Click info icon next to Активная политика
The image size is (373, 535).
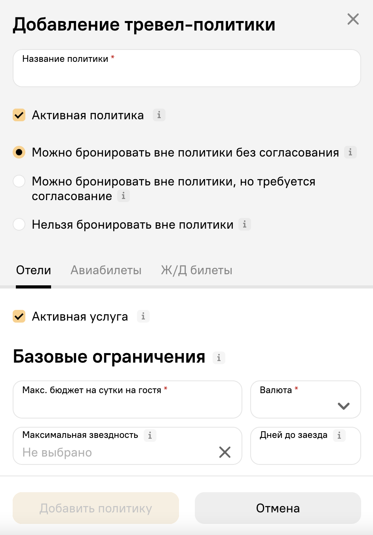(x=159, y=115)
